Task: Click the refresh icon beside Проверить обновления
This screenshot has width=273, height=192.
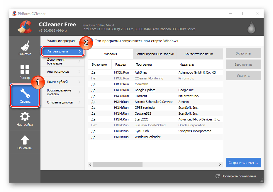Action: click(x=217, y=176)
